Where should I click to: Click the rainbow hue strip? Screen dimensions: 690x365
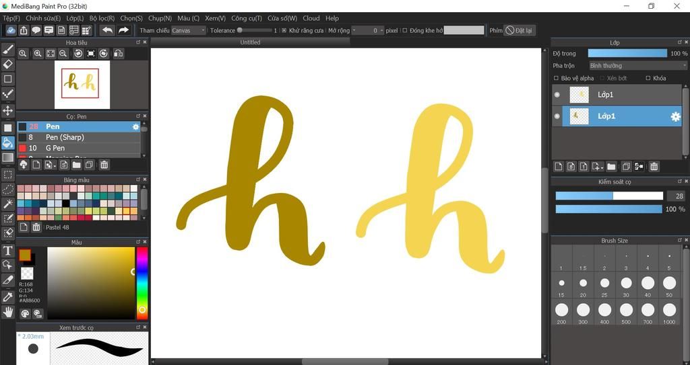(142, 282)
